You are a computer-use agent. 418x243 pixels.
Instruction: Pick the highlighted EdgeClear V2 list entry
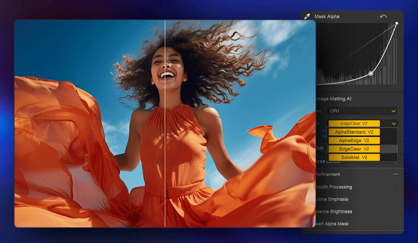click(354, 149)
